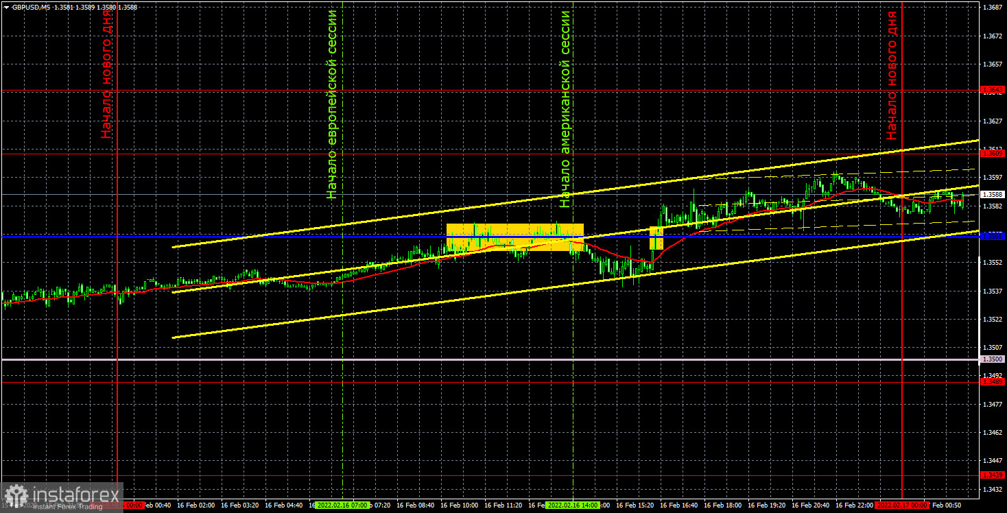
Task: Click the 16 Feb 20:40 time label
Action: (x=810, y=505)
